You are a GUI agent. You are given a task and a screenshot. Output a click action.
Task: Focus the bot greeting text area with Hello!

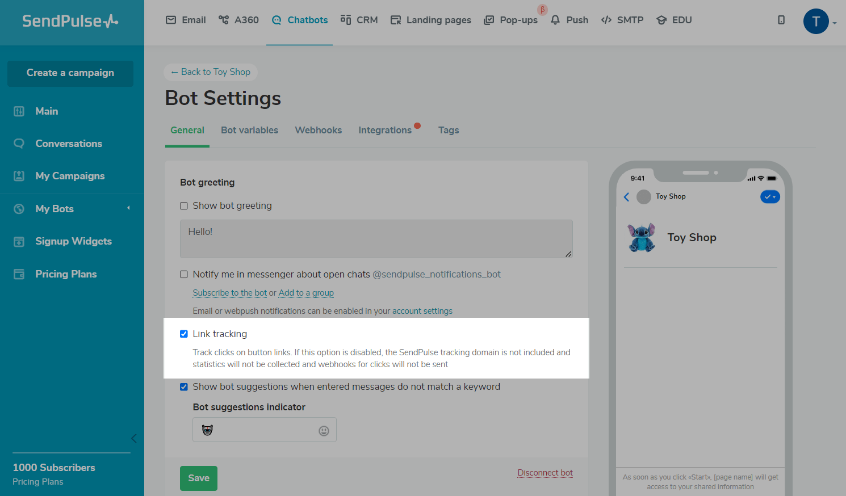(376, 239)
